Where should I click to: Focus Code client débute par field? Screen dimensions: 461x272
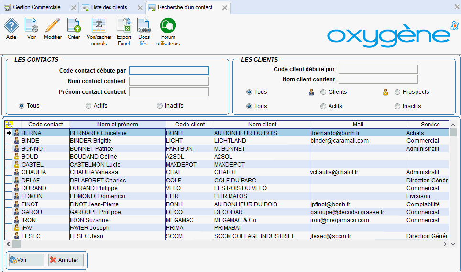[378, 69]
